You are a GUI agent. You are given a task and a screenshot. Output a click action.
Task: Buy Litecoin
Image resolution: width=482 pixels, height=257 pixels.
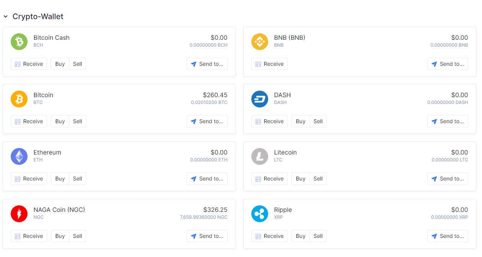301,179
